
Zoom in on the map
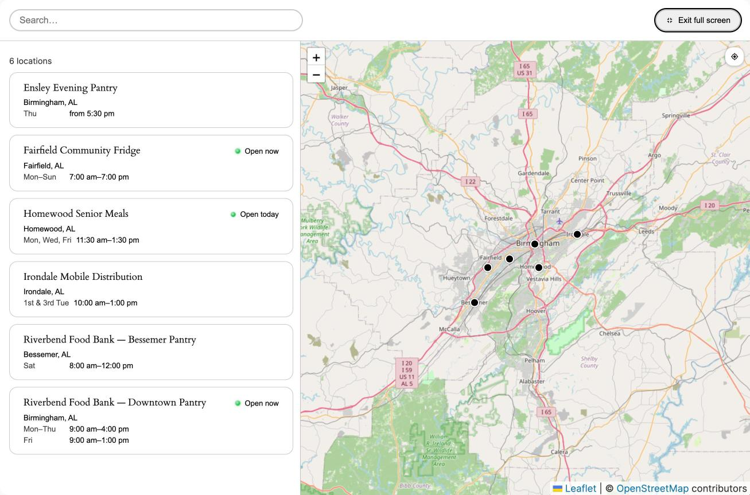tap(316, 57)
